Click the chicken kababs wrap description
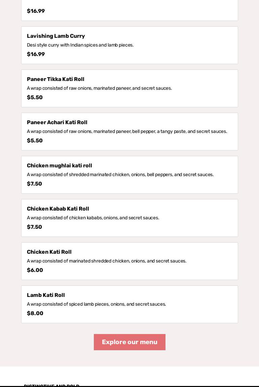The width and height of the screenshot is (259, 387). 93,218
